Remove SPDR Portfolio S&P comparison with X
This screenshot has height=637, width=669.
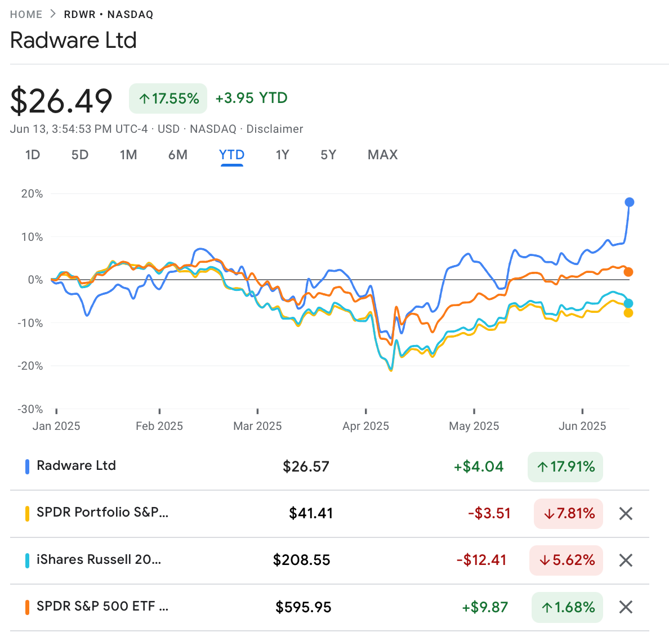(x=626, y=514)
